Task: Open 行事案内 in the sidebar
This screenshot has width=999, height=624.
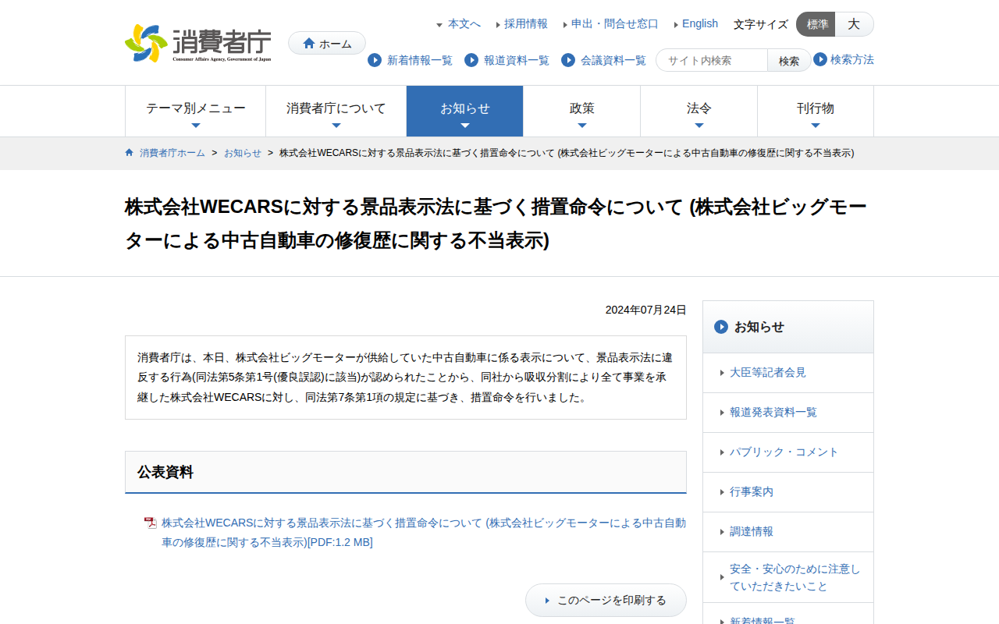Action: pyautogui.click(x=788, y=492)
